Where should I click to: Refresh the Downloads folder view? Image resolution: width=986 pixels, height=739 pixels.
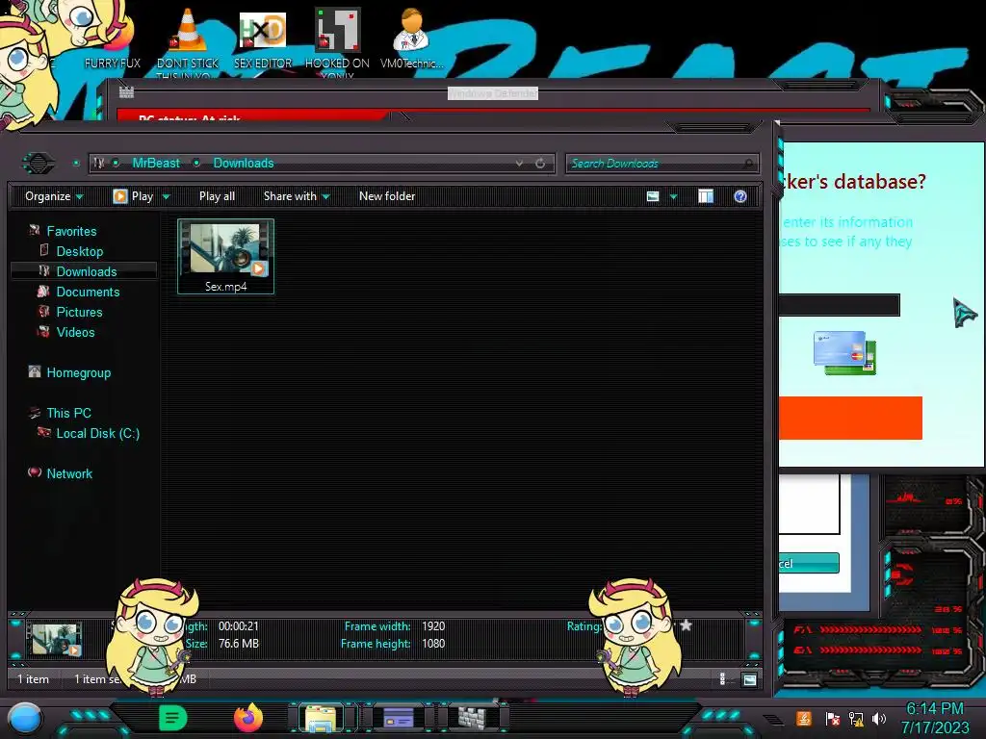coord(540,164)
